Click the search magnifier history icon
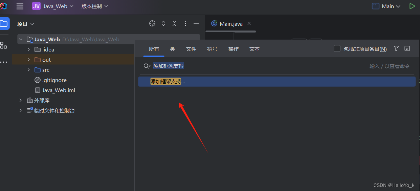This screenshot has width=420, height=191. point(147,66)
